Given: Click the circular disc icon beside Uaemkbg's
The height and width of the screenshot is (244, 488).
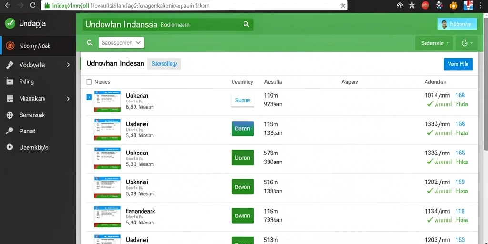Looking at the screenshot, I should click(10, 147).
